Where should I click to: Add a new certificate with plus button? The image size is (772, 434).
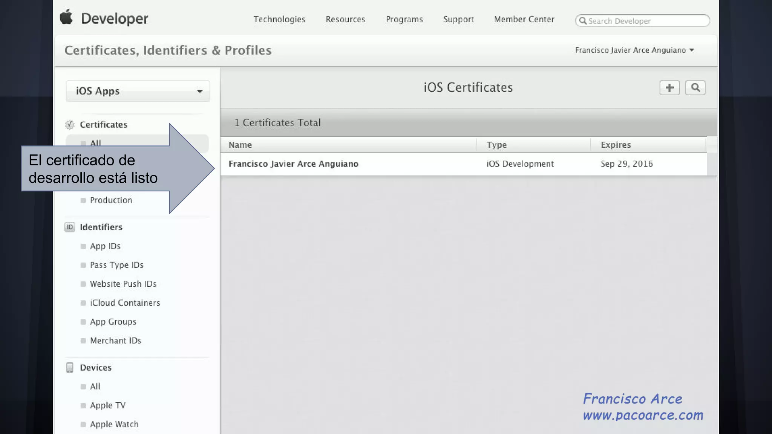pyautogui.click(x=669, y=88)
